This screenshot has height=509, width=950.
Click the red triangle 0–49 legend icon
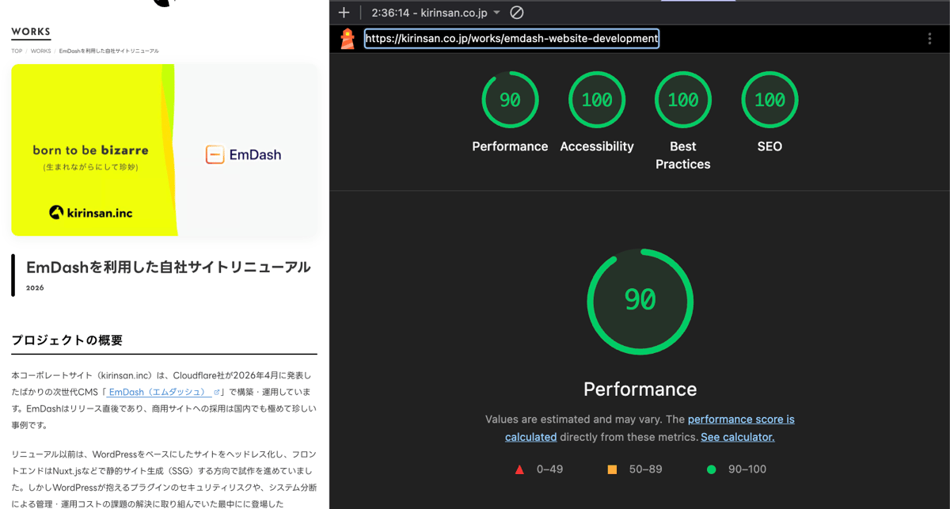(519, 469)
